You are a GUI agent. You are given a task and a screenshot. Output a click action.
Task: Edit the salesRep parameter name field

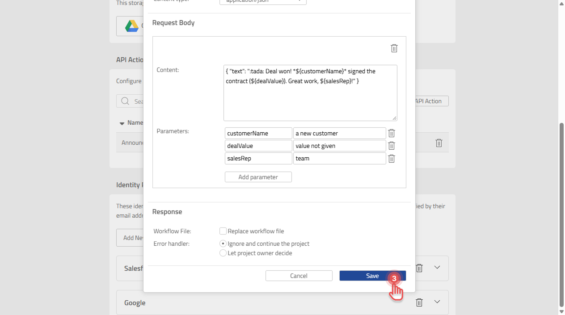click(x=258, y=158)
